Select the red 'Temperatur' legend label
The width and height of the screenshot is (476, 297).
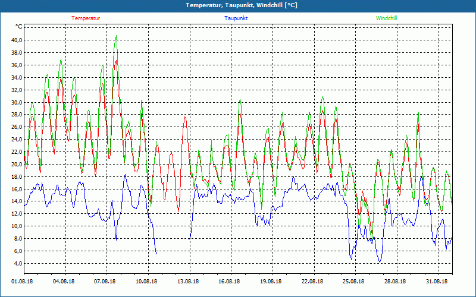[86, 18]
